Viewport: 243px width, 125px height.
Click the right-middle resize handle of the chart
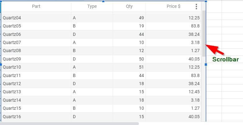[206, 64]
